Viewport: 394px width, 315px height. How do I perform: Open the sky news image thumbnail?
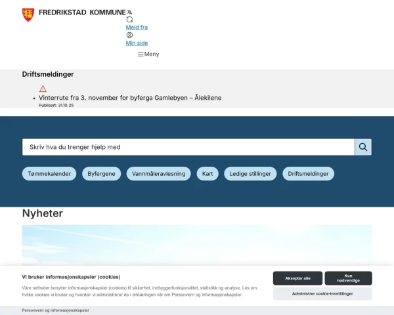point(197,245)
